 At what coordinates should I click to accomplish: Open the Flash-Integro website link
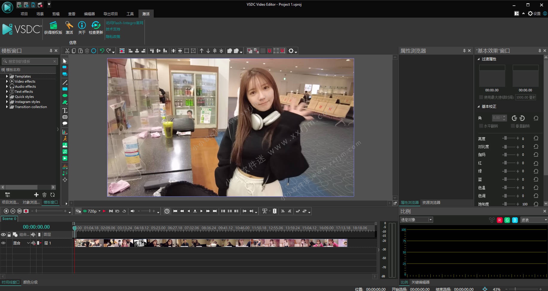click(x=124, y=23)
